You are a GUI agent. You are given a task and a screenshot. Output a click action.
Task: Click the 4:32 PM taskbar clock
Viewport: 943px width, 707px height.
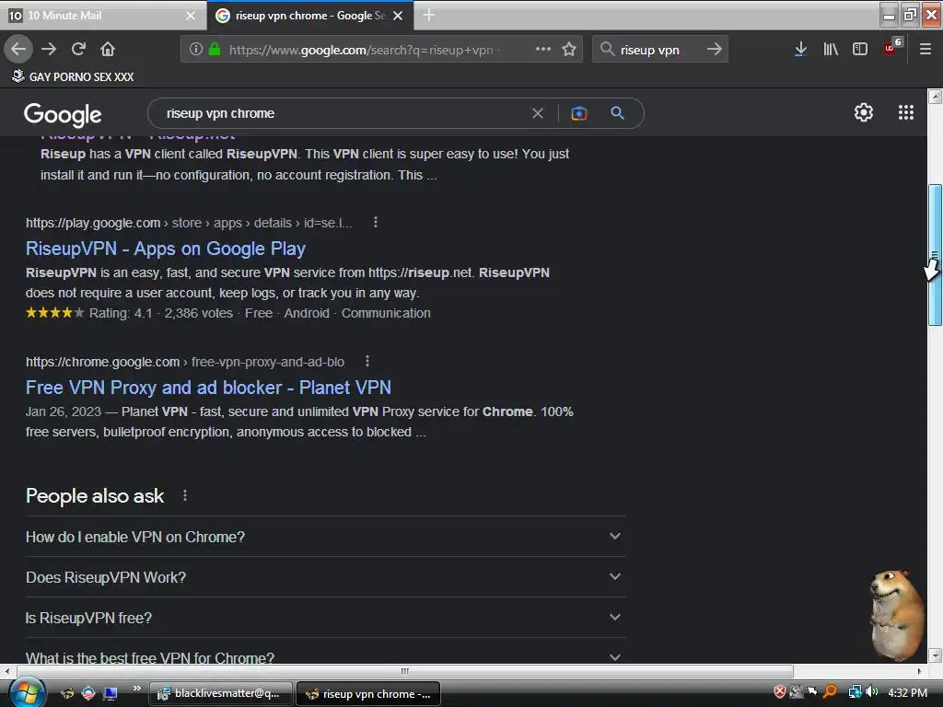tap(907, 692)
